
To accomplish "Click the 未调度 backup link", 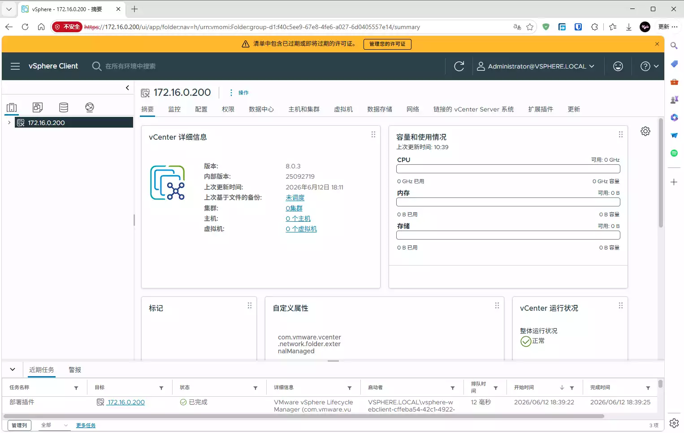I will point(295,197).
